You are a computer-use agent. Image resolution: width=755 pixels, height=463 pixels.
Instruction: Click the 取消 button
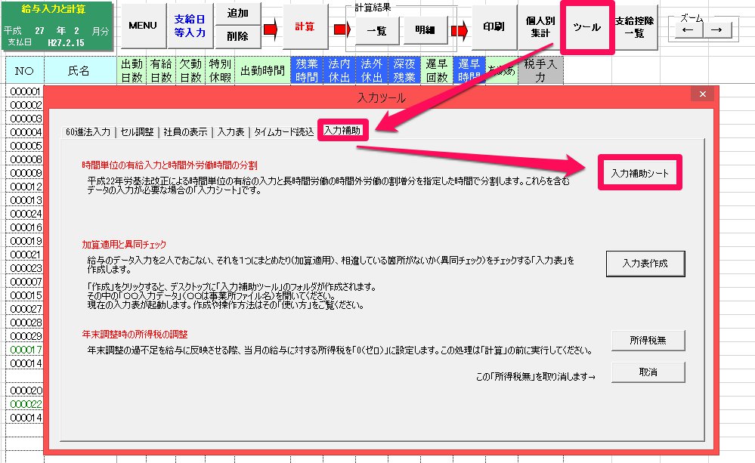pos(648,372)
